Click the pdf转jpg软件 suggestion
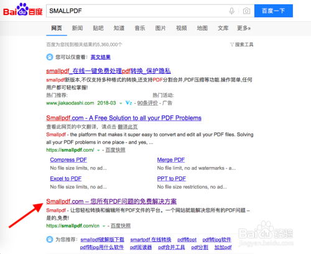This screenshot has height=254, width=311. (x=217, y=240)
